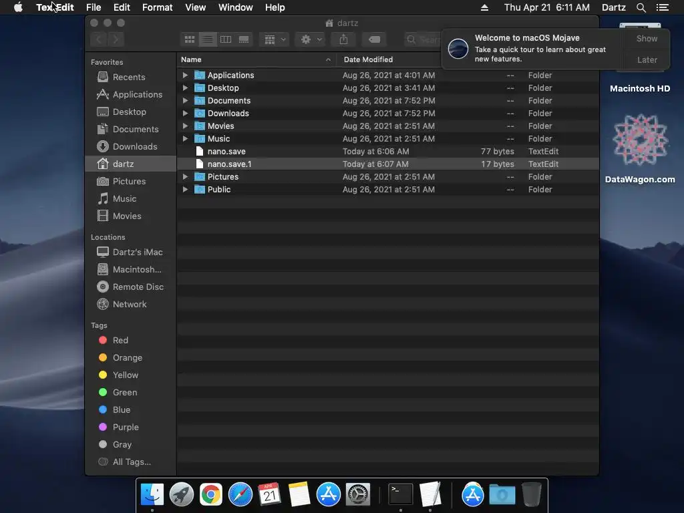Click the Share toolbar button

pyautogui.click(x=344, y=39)
